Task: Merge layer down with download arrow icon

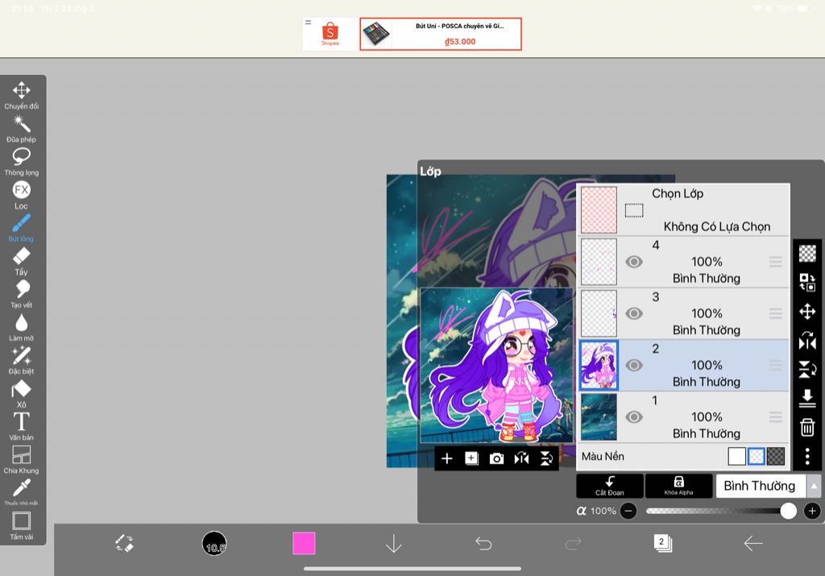Action: tap(807, 398)
